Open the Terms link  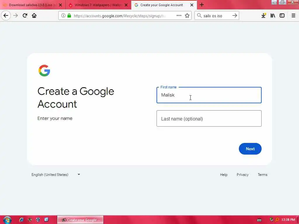(x=263, y=175)
